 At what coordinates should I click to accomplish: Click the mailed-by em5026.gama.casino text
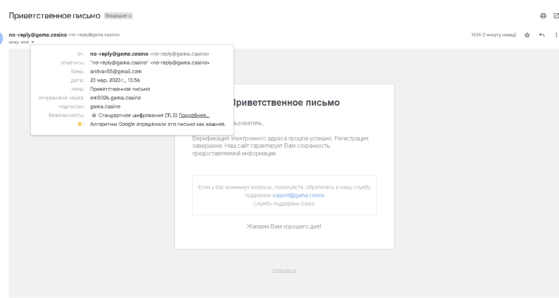pyautogui.click(x=115, y=98)
